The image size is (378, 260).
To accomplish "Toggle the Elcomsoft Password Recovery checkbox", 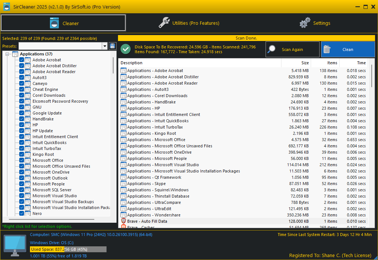I will coord(21,101).
